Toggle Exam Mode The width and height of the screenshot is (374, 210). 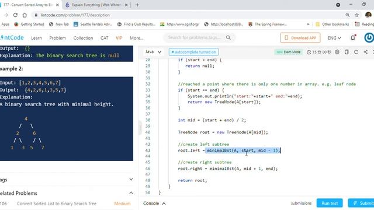[x=288, y=52]
